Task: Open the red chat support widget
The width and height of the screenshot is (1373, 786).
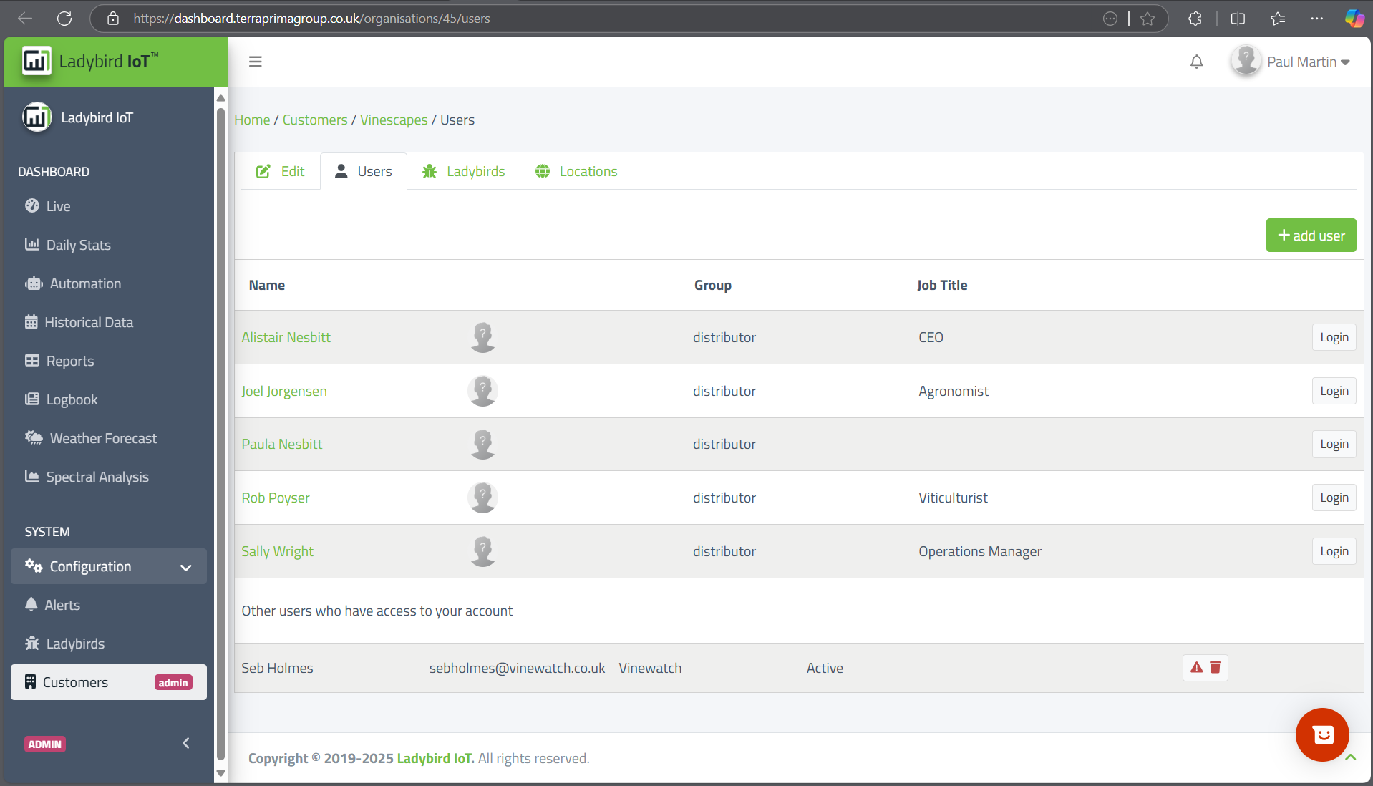Action: pyautogui.click(x=1321, y=734)
